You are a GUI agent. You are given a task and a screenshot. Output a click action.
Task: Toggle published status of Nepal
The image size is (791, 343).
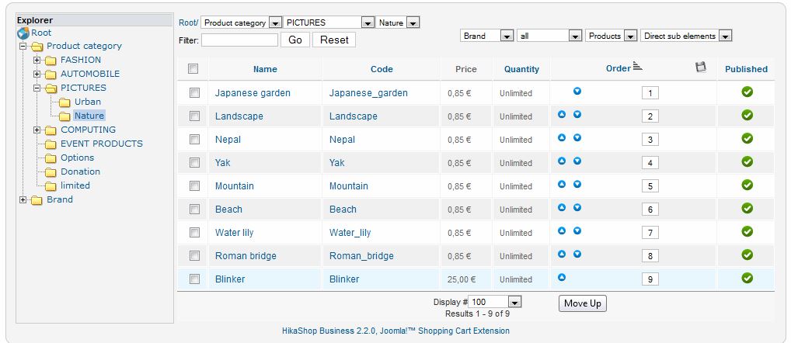pyautogui.click(x=747, y=138)
